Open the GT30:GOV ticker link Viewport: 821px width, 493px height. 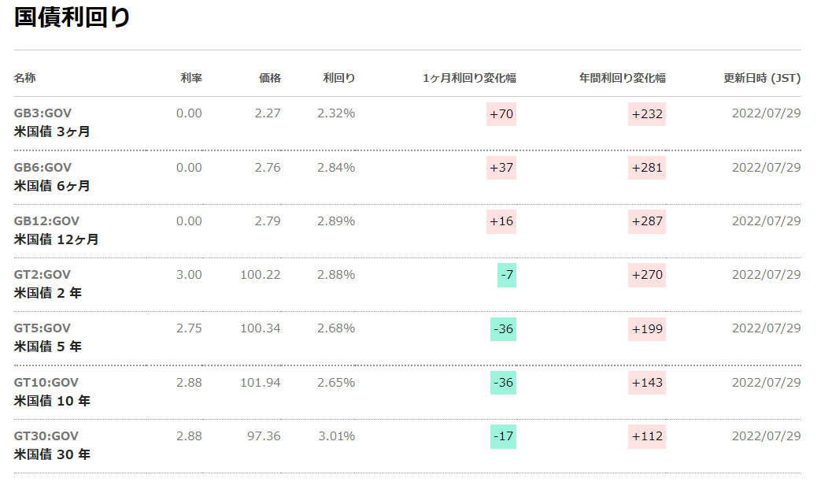[46, 436]
